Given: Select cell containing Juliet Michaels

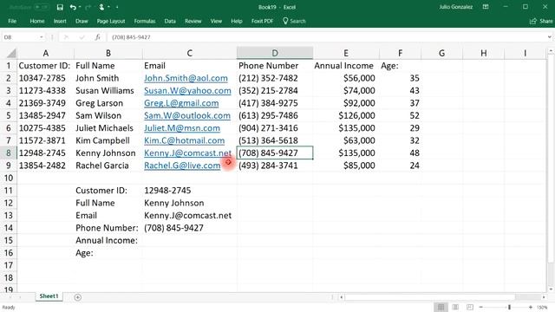Looking at the screenshot, I should (108, 128).
